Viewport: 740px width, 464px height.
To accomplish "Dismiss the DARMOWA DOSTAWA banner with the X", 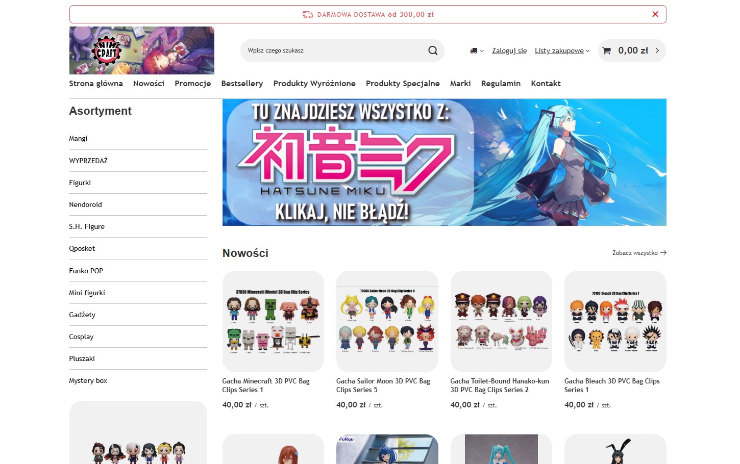I will (x=655, y=14).
